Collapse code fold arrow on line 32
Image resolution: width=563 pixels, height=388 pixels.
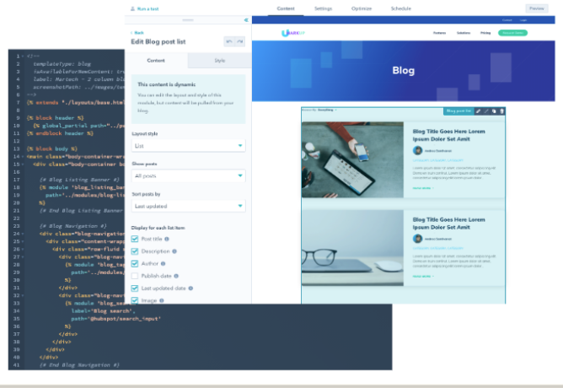pos(23,296)
